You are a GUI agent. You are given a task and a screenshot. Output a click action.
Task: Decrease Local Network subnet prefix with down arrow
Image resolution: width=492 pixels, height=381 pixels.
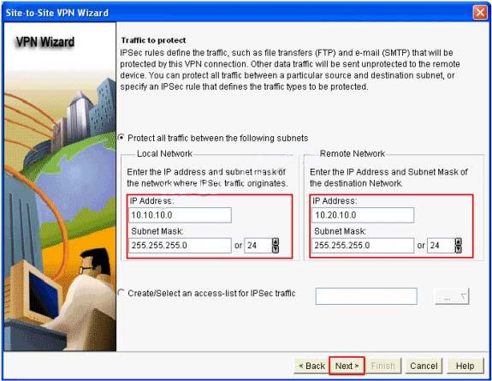[276, 249]
